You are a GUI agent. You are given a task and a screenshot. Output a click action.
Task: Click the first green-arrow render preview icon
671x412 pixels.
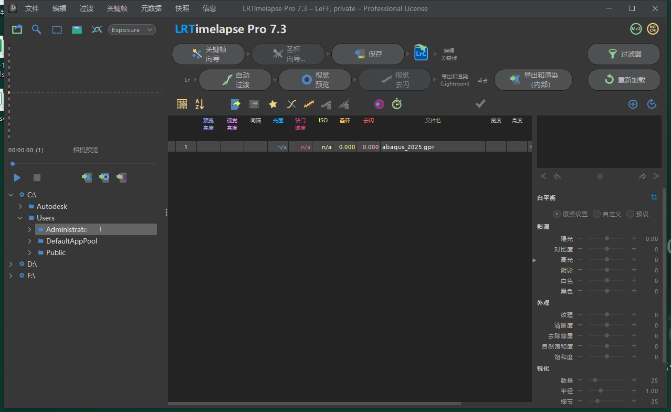click(87, 177)
